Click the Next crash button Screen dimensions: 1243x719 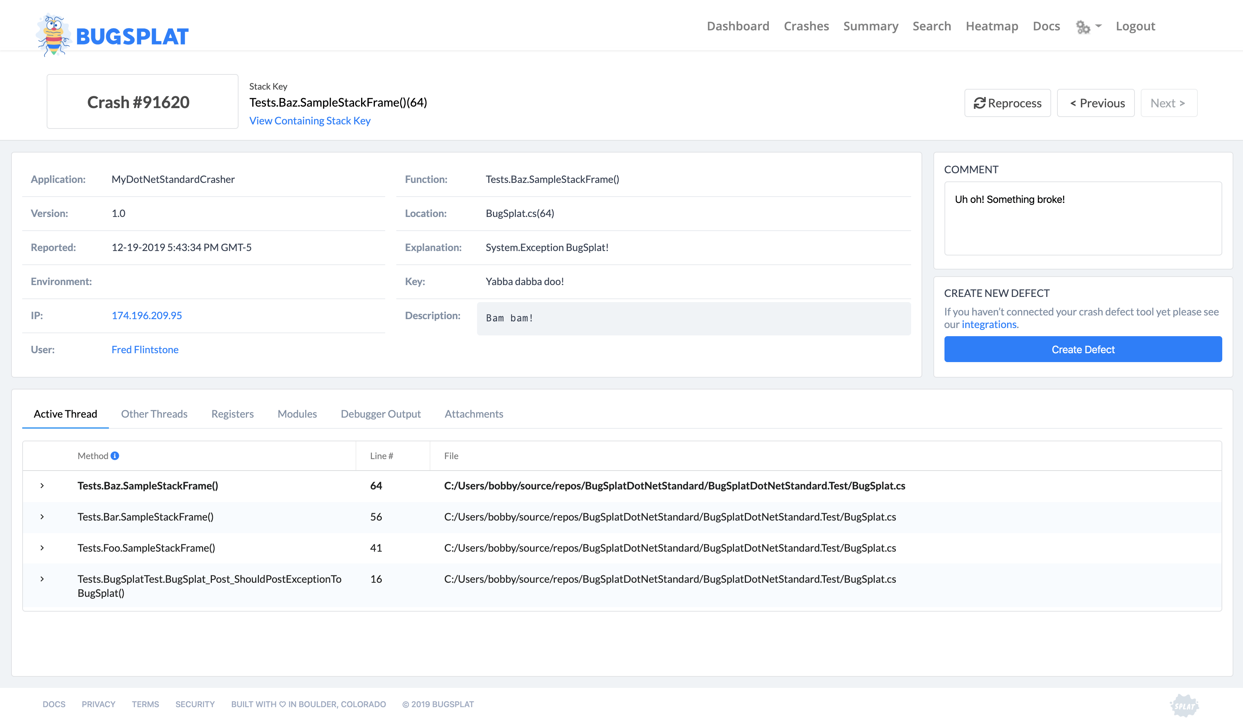click(x=1169, y=103)
